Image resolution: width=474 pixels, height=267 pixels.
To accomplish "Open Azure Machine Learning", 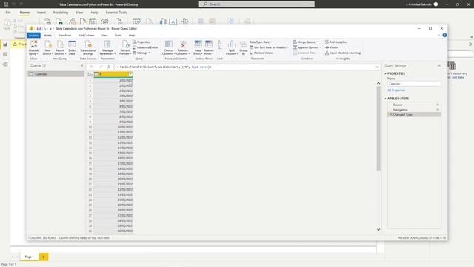I will click(x=343, y=53).
